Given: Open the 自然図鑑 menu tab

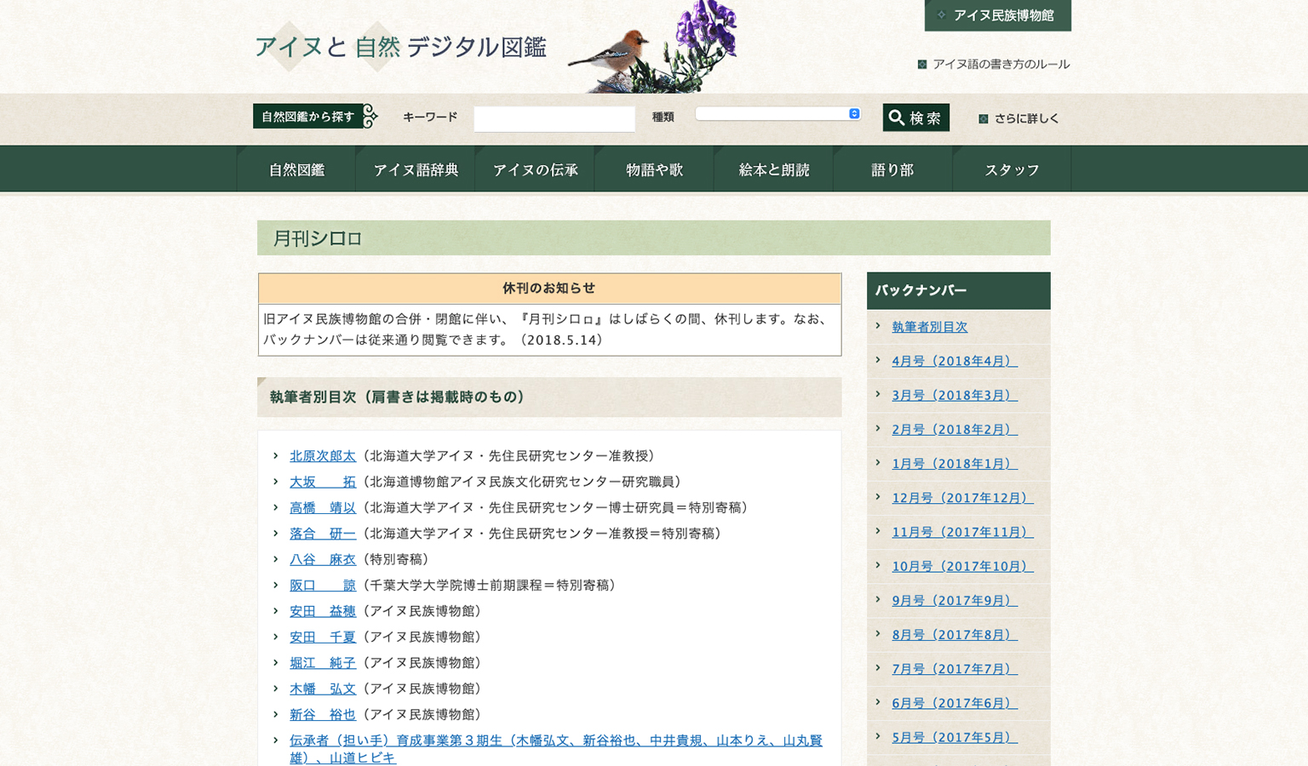Looking at the screenshot, I should [296, 169].
